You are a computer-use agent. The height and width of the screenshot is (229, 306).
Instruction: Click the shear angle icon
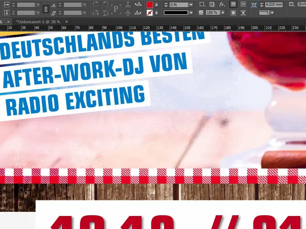(54, 13)
